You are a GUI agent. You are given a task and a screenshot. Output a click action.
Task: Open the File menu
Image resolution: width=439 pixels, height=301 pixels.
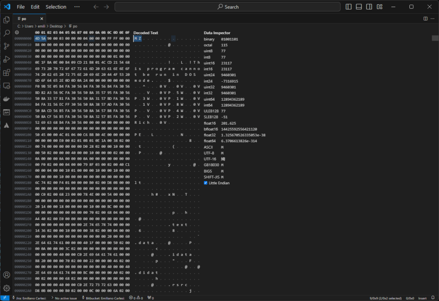(x=21, y=7)
